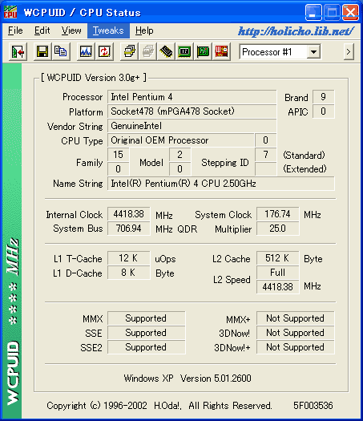The width and height of the screenshot is (363, 421).
Task: Click the extended Model value 0
Action: tap(180, 169)
